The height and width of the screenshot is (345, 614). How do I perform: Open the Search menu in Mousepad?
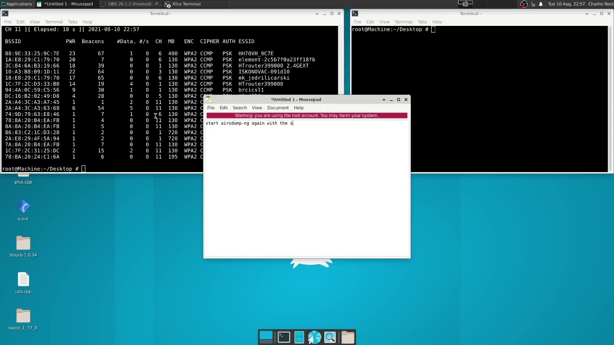click(239, 108)
